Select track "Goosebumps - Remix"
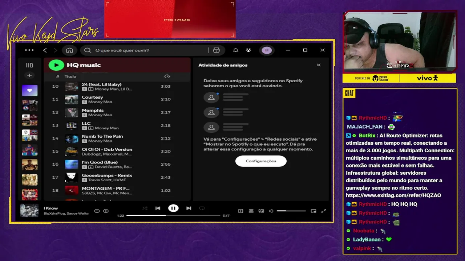 (117, 177)
